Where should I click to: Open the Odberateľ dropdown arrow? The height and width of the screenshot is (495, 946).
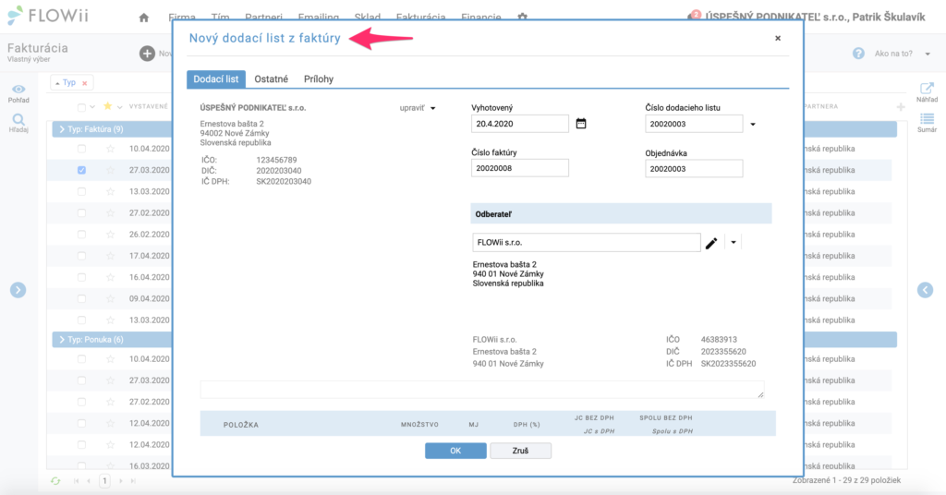733,242
